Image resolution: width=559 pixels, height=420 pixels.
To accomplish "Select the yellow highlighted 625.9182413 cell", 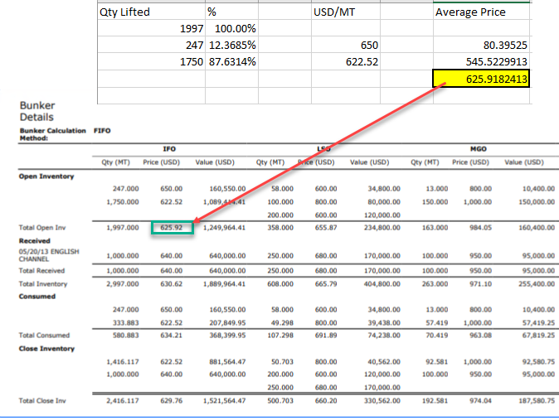I will (x=480, y=79).
